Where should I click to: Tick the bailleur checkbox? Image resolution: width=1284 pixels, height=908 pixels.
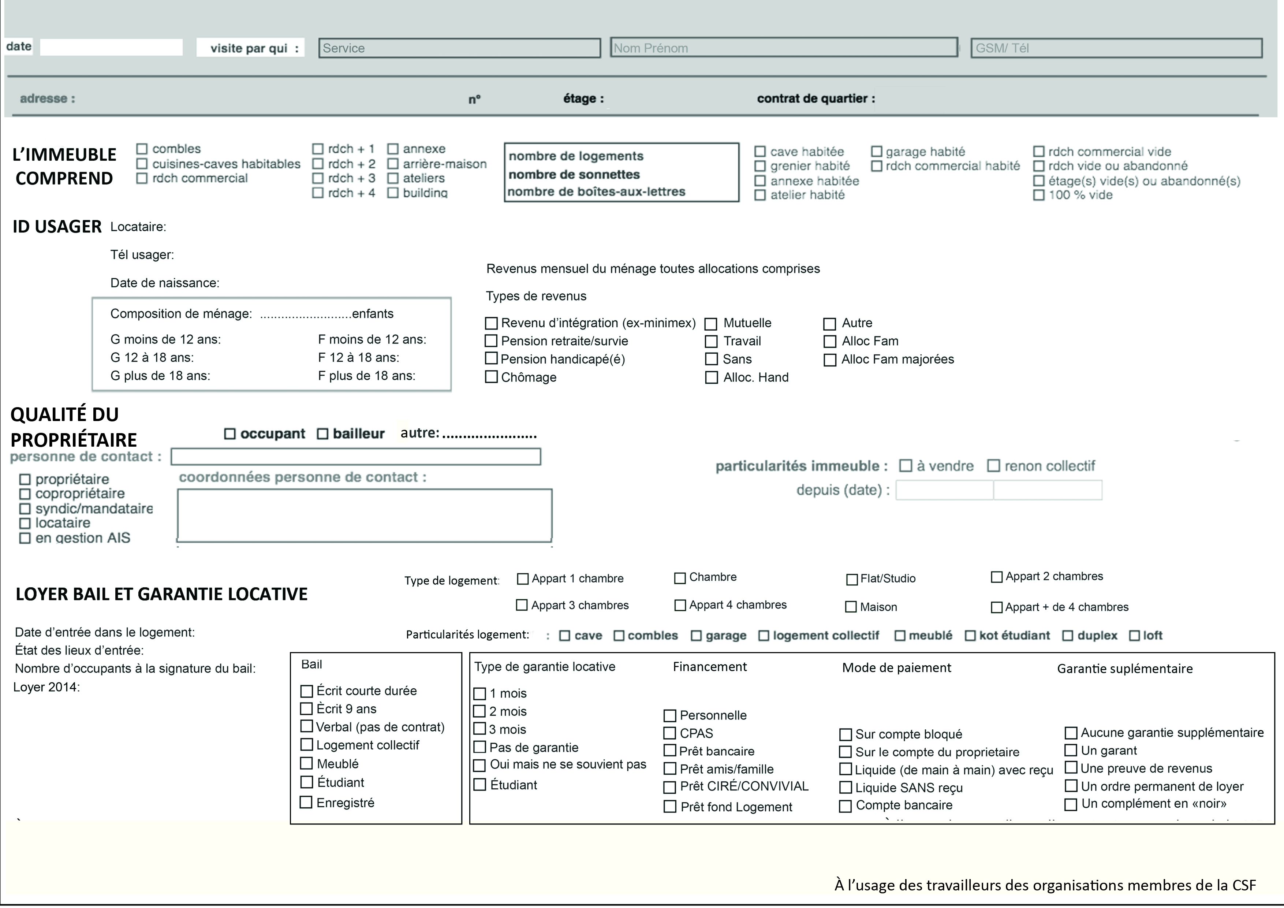point(323,434)
